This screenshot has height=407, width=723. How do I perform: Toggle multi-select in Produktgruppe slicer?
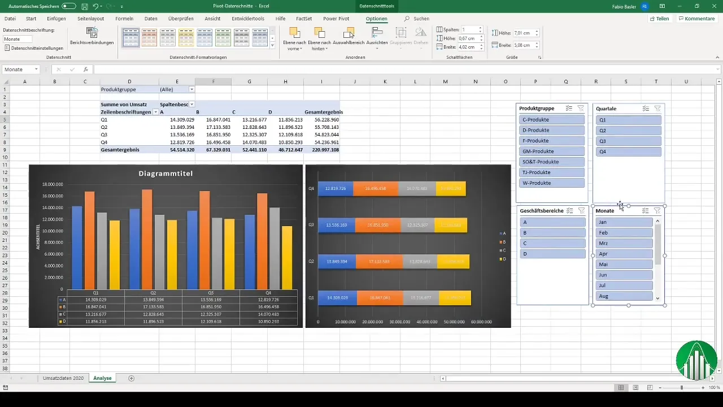569,108
